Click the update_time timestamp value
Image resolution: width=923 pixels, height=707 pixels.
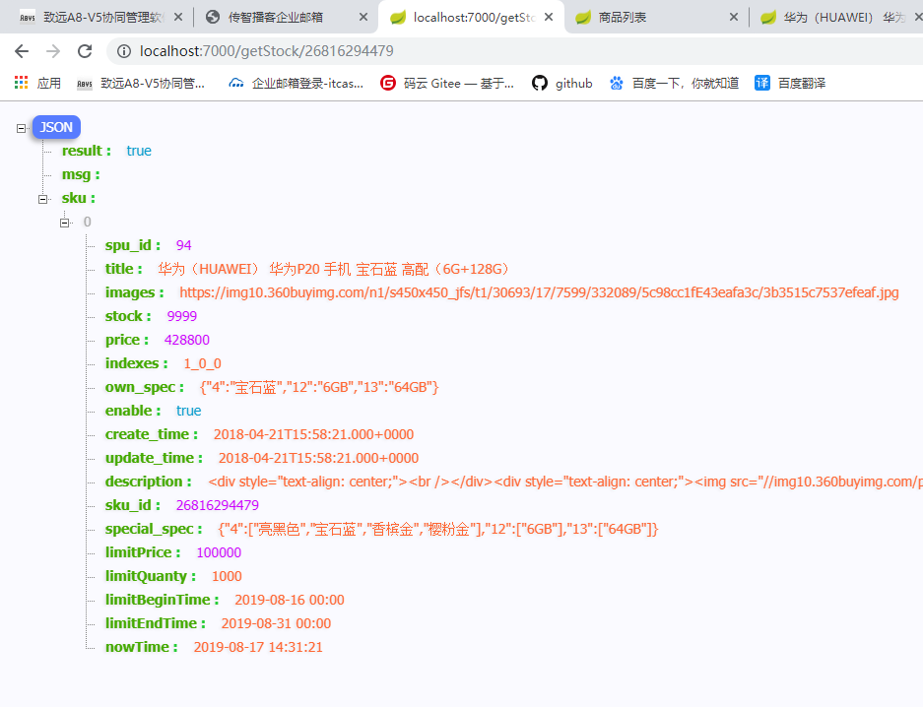click(318, 458)
